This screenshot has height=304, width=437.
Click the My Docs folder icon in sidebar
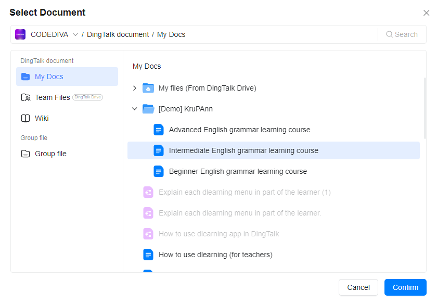(x=25, y=77)
